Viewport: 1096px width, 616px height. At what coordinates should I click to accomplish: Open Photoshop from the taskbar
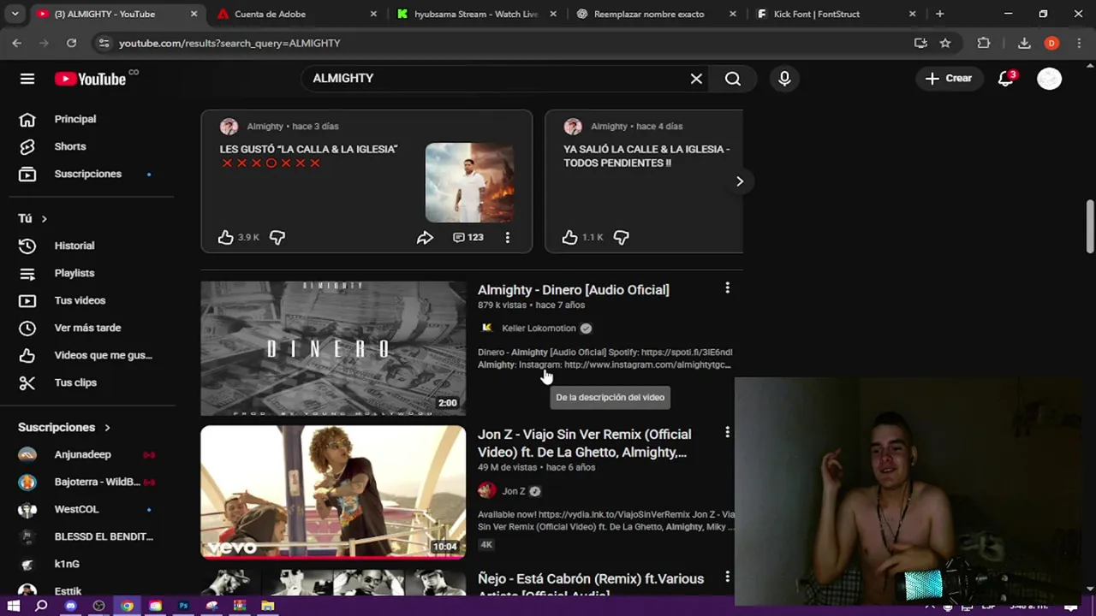(x=183, y=606)
